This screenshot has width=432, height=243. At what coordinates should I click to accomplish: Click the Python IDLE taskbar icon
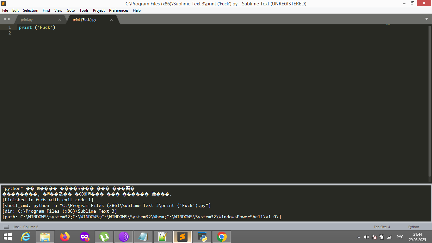tap(202, 237)
